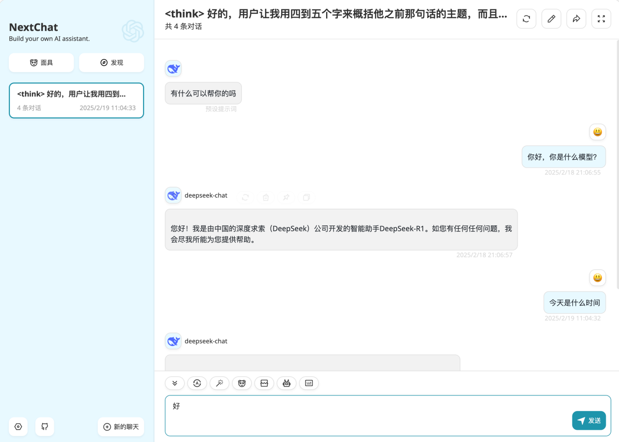Delete the DeepSeek-R1 reply with the trash icon
This screenshot has height=442, width=619.
tap(266, 197)
